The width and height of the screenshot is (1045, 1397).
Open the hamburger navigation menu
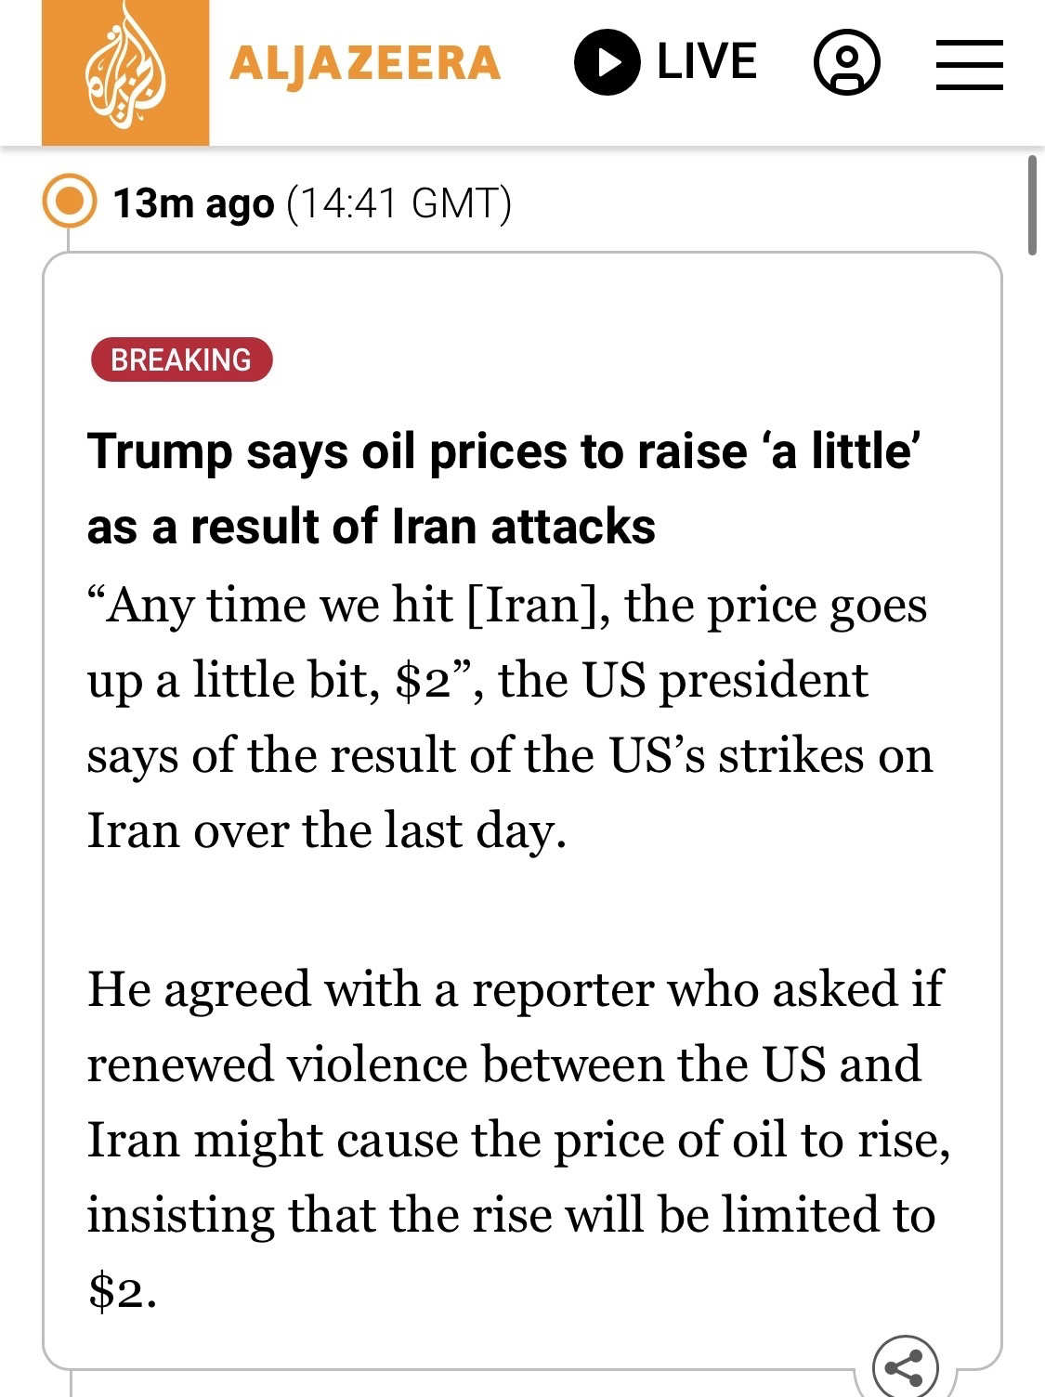pyautogui.click(x=969, y=64)
